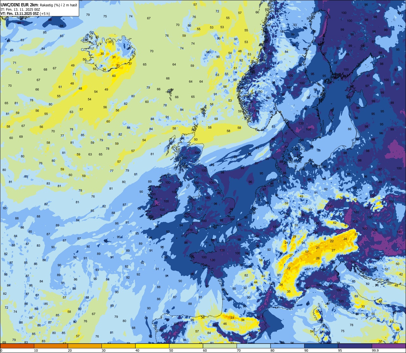The height and width of the screenshot is (353, 406).
Task: Click the "10" label on the legend scale
Action: pyautogui.click(x=36, y=350)
